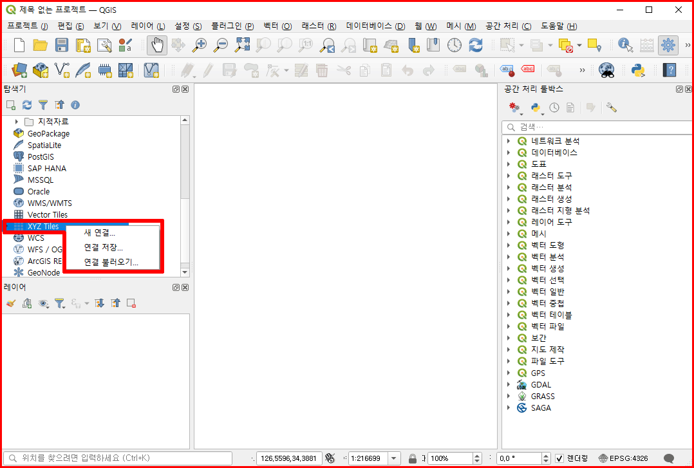Open the 프로젝트 menu

point(28,26)
